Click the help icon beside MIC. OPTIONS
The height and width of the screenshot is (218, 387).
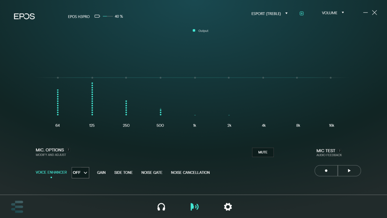(68, 150)
